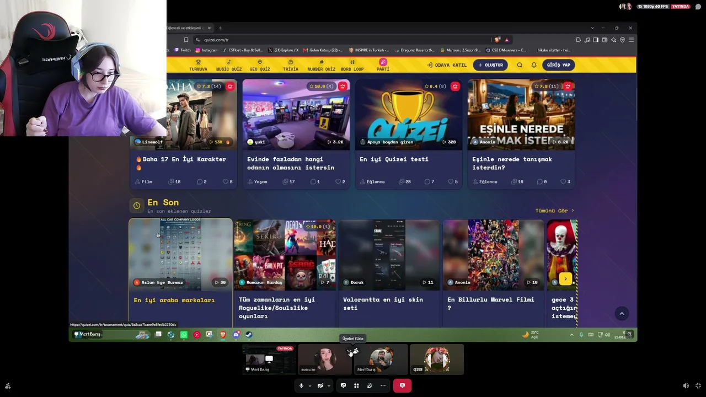Go to Geo Quiz
706x397 pixels.
[260, 65]
